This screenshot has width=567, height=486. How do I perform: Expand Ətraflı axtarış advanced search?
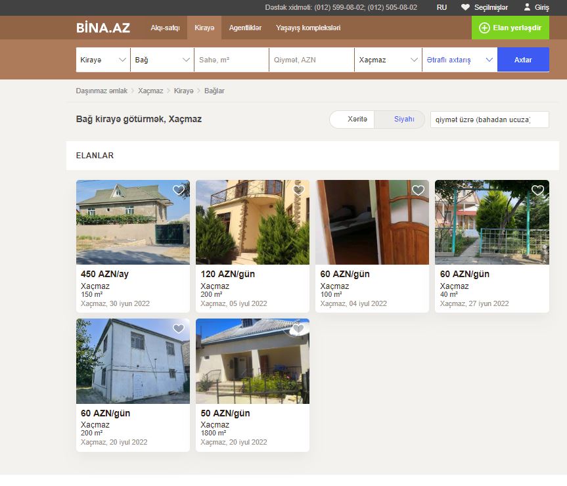click(x=460, y=60)
